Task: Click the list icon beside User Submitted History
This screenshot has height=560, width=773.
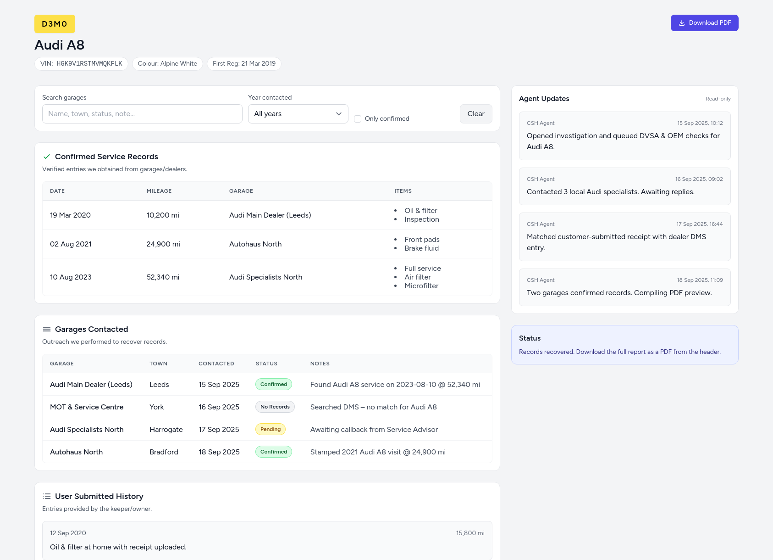Action: click(47, 496)
